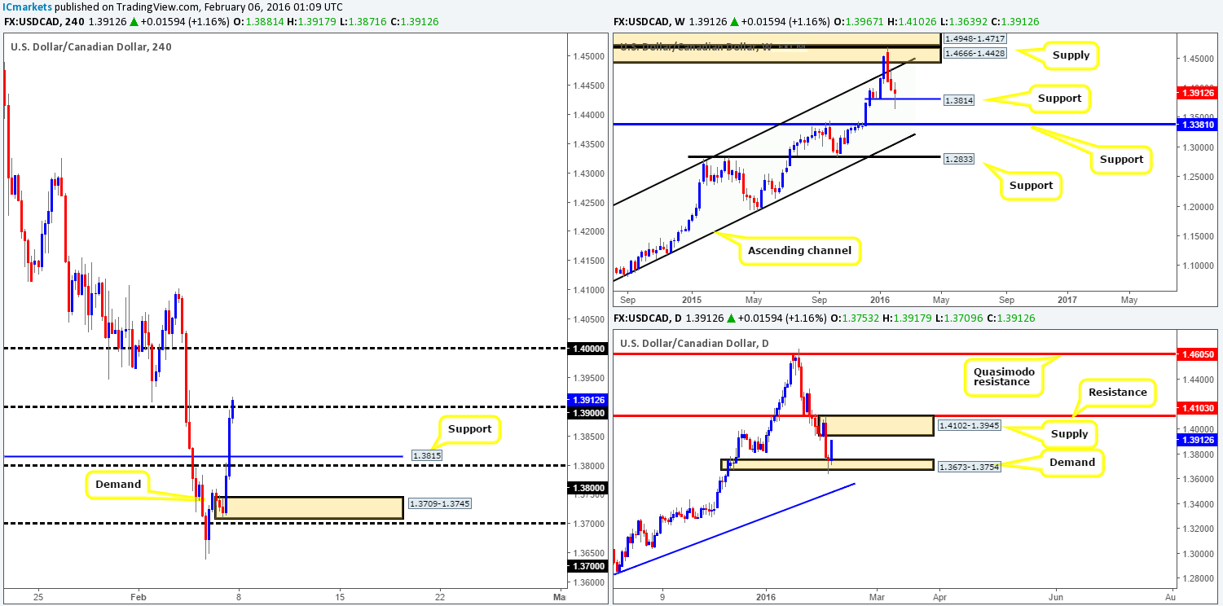This screenshot has height=606, width=1223.
Task: Click the daily chart demand zone rectangle
Action: coord(827,464)
